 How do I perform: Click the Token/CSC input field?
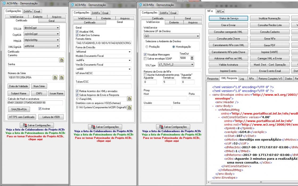[104, 86]
